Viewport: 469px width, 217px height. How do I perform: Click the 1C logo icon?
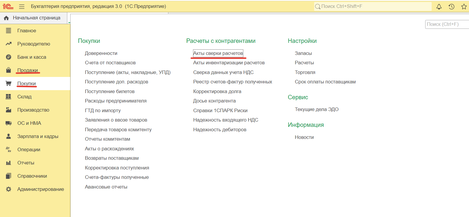coord(8,6)
